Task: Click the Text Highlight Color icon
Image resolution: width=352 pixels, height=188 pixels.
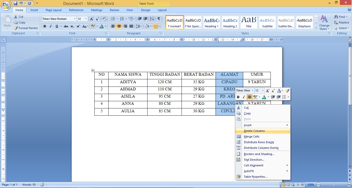Action: point(93,26)
